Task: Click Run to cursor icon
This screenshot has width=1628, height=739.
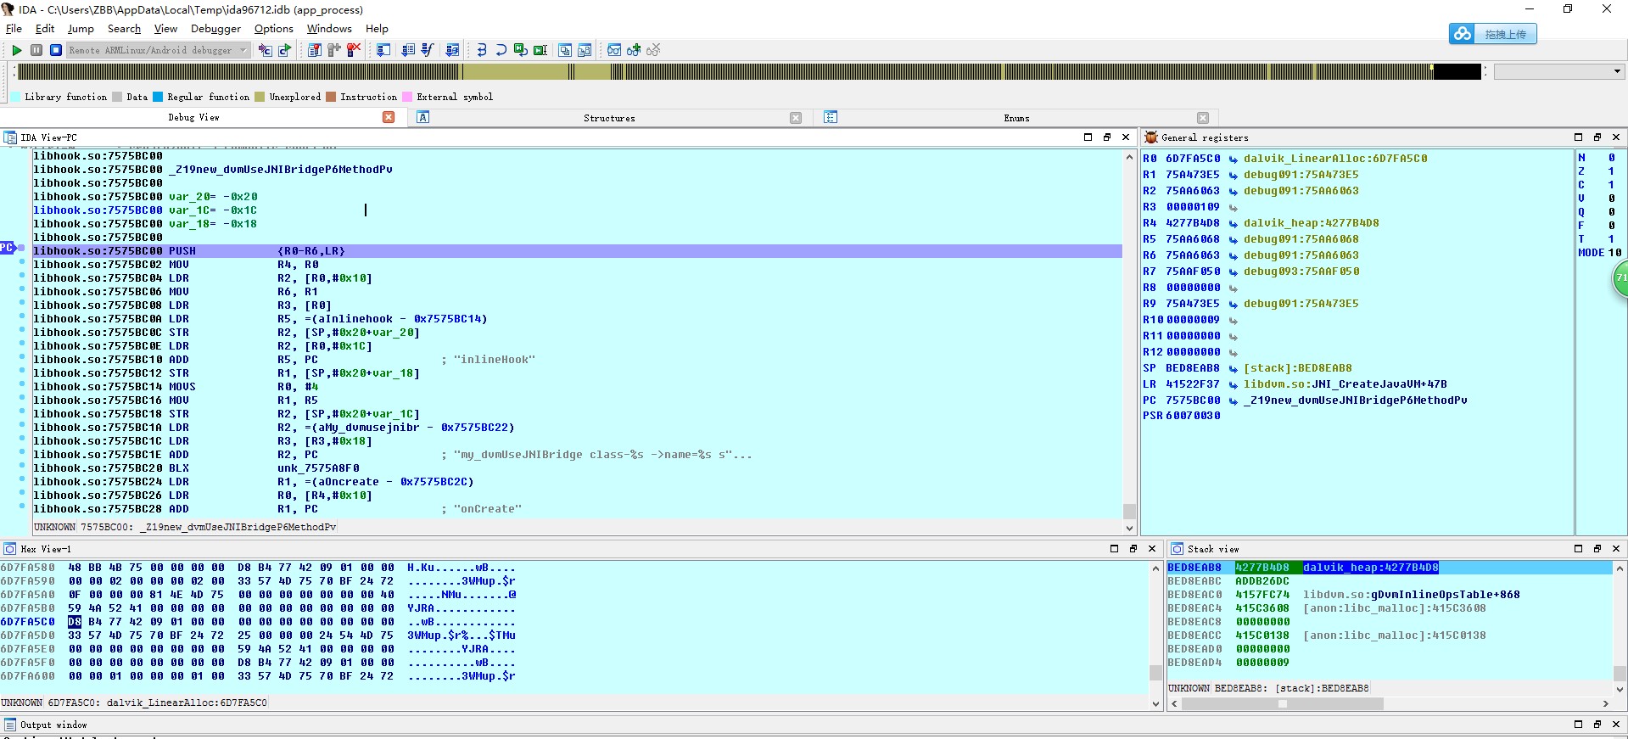Action: (540, 51)
